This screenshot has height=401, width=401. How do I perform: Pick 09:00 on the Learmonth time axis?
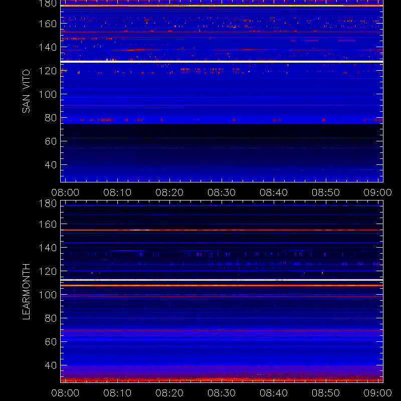pyautogui.click(x=378, y=393)
